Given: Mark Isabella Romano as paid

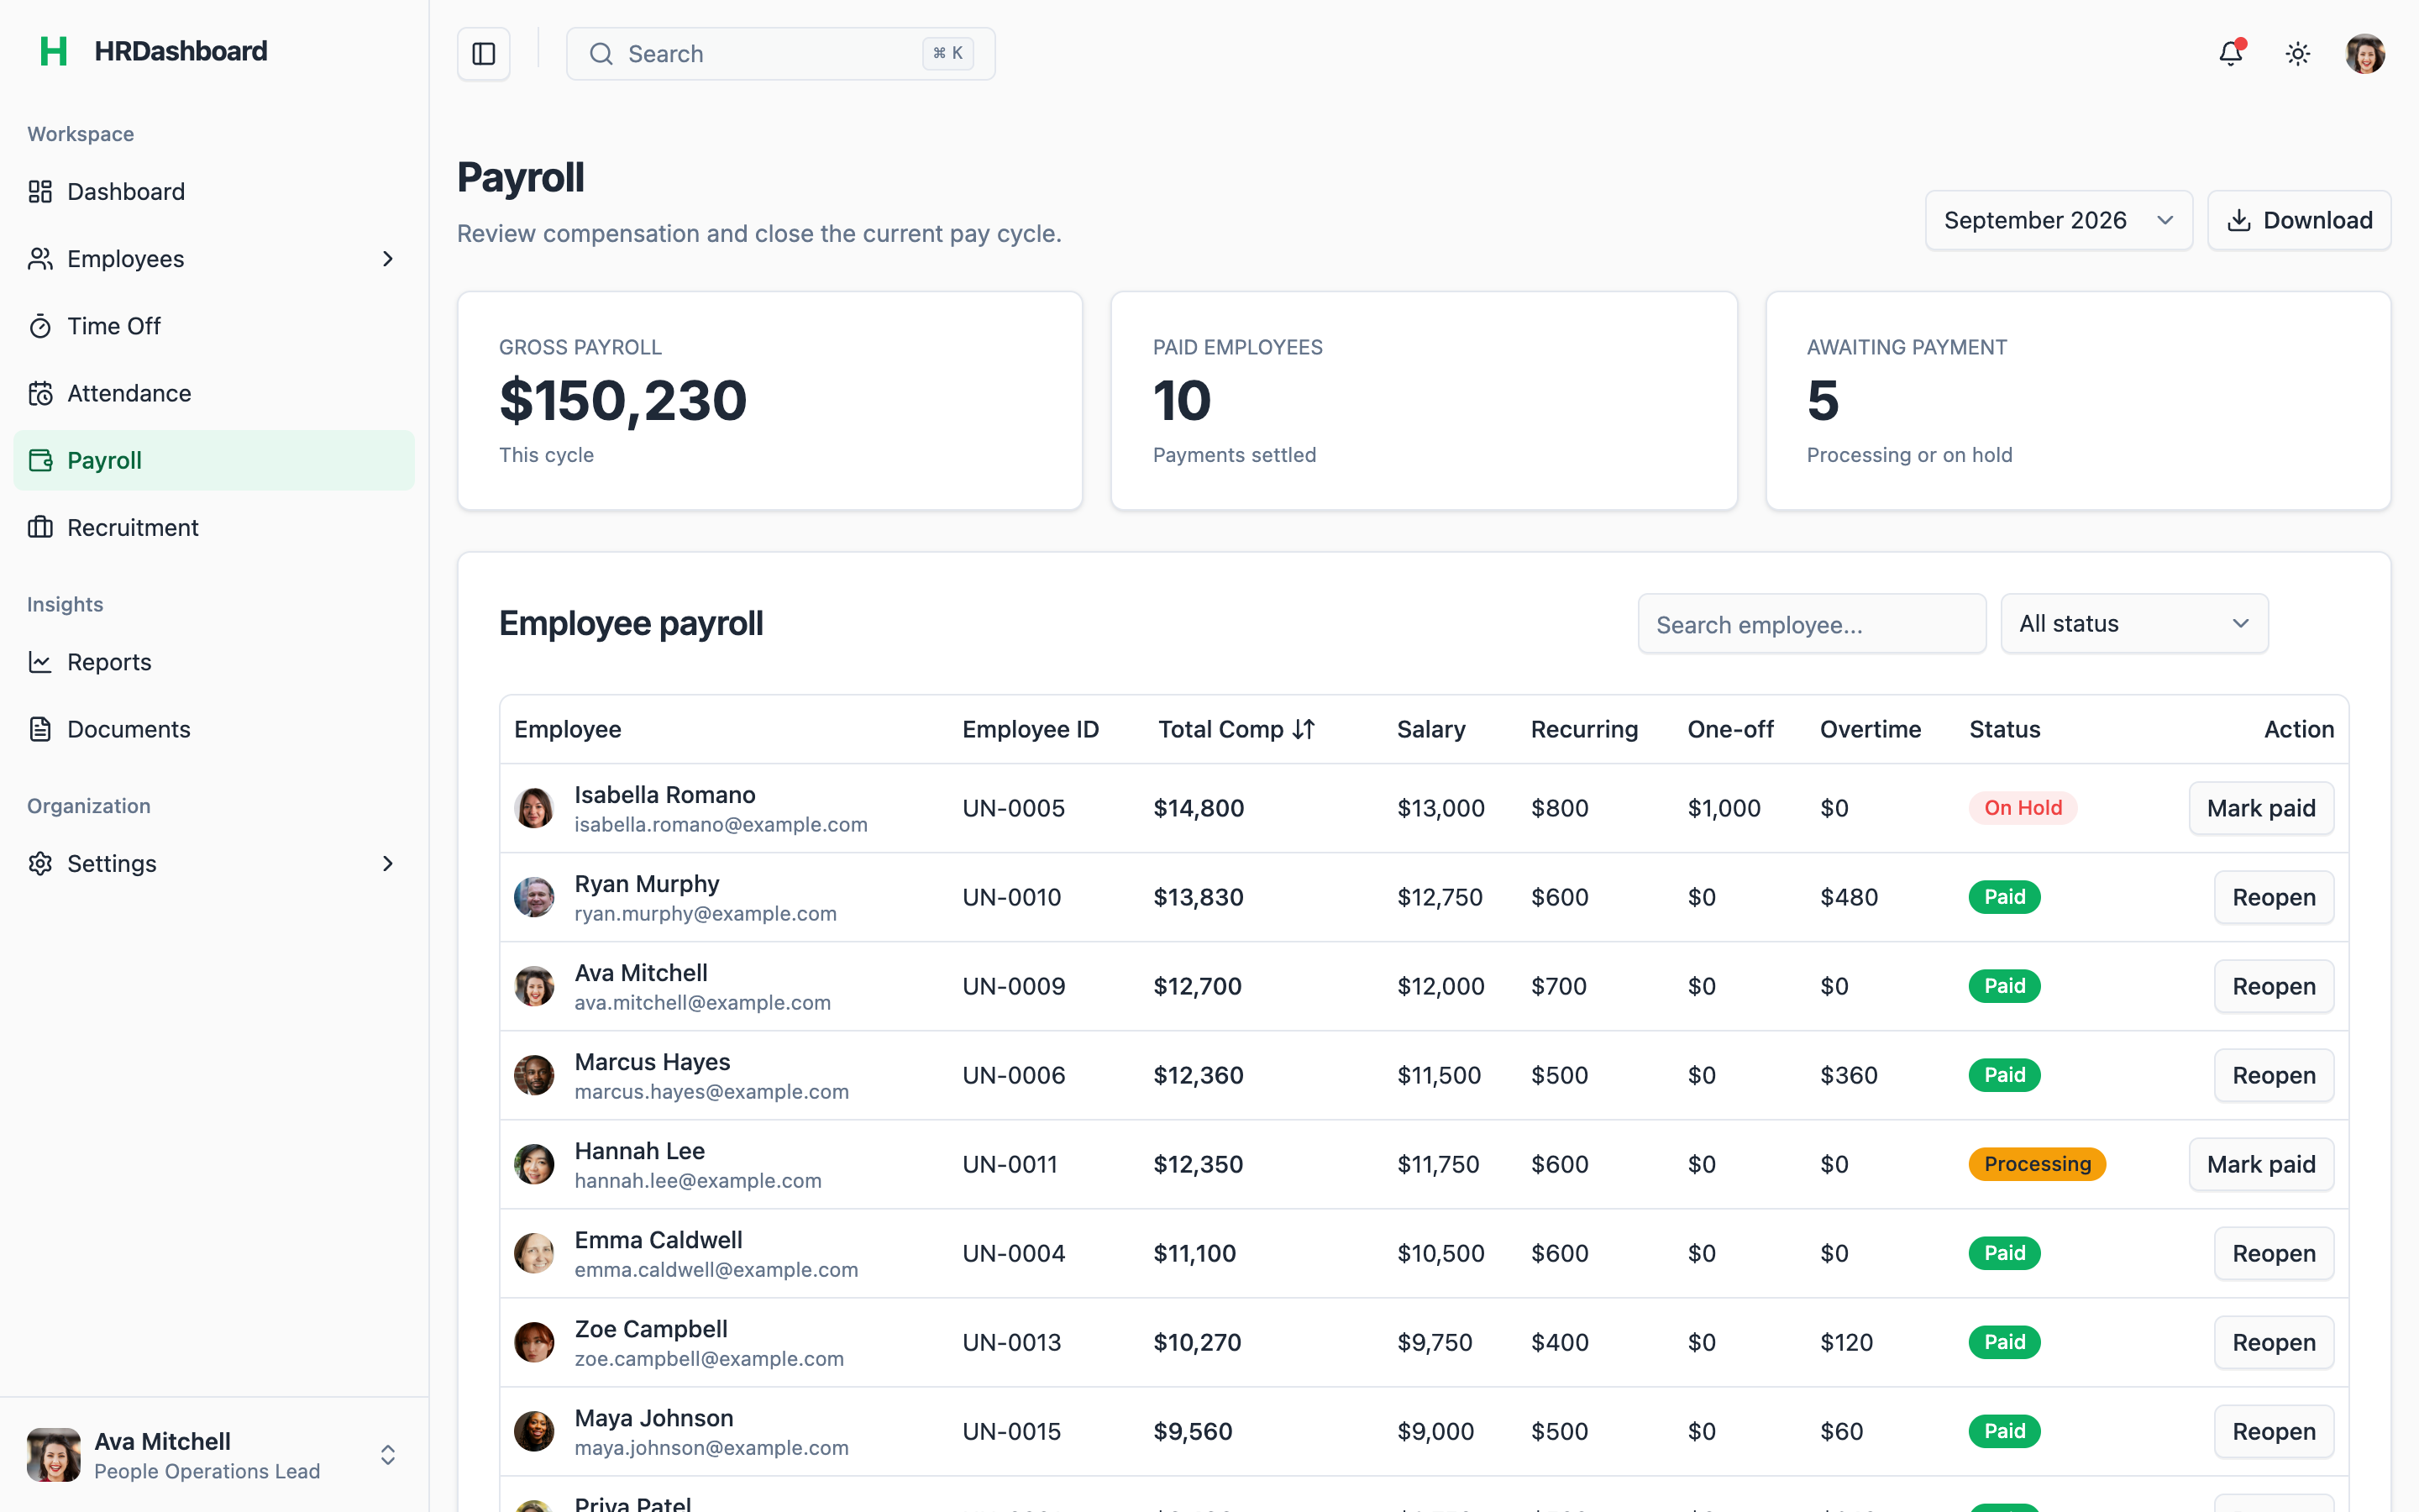Looking at the screenshot, I should pyautogui.click(x=2261, y=808).
